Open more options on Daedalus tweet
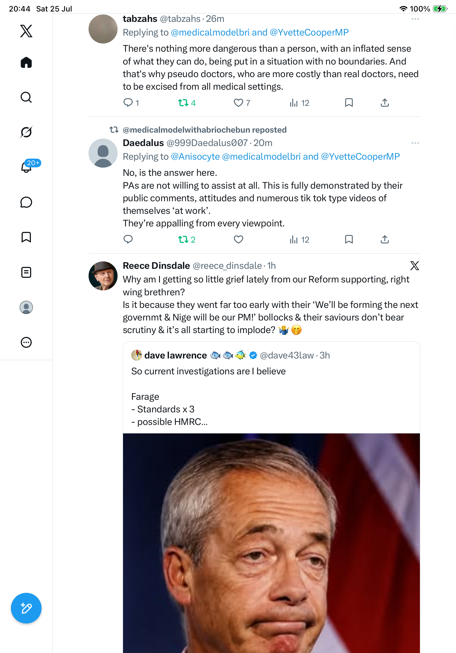Viewport: 456px width, 653px height. click(415, 143)
